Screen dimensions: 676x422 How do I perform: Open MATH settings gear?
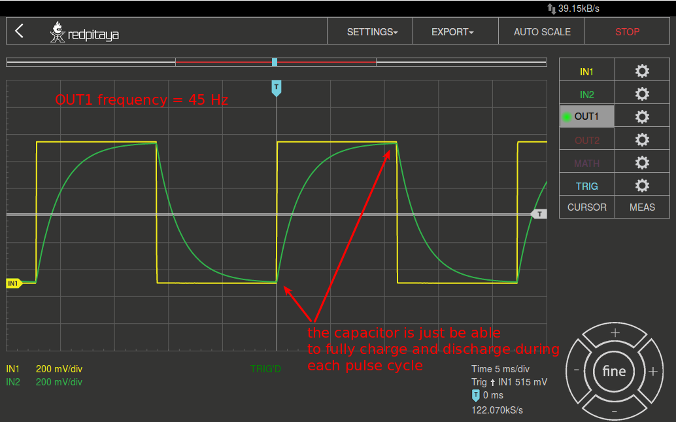[x=642, y=162]
